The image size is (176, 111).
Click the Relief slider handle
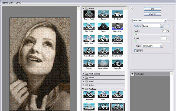(x=136, y=41)
